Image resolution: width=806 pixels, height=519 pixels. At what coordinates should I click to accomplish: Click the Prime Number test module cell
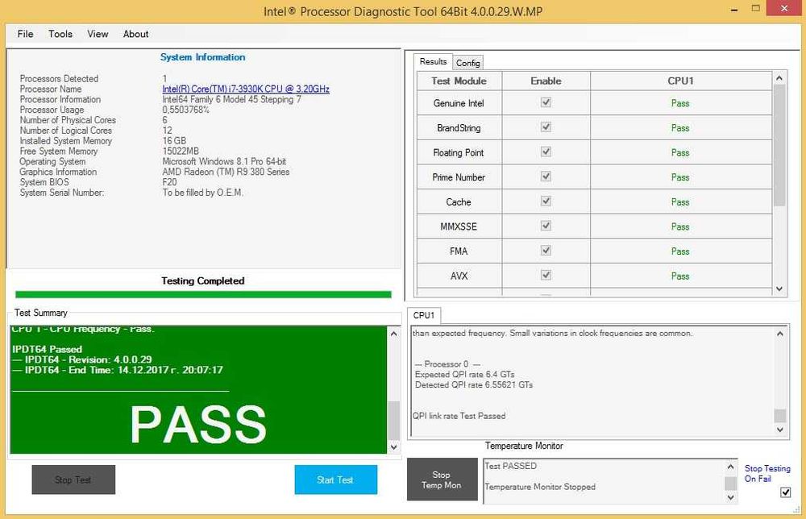click(x=459, y=177)
